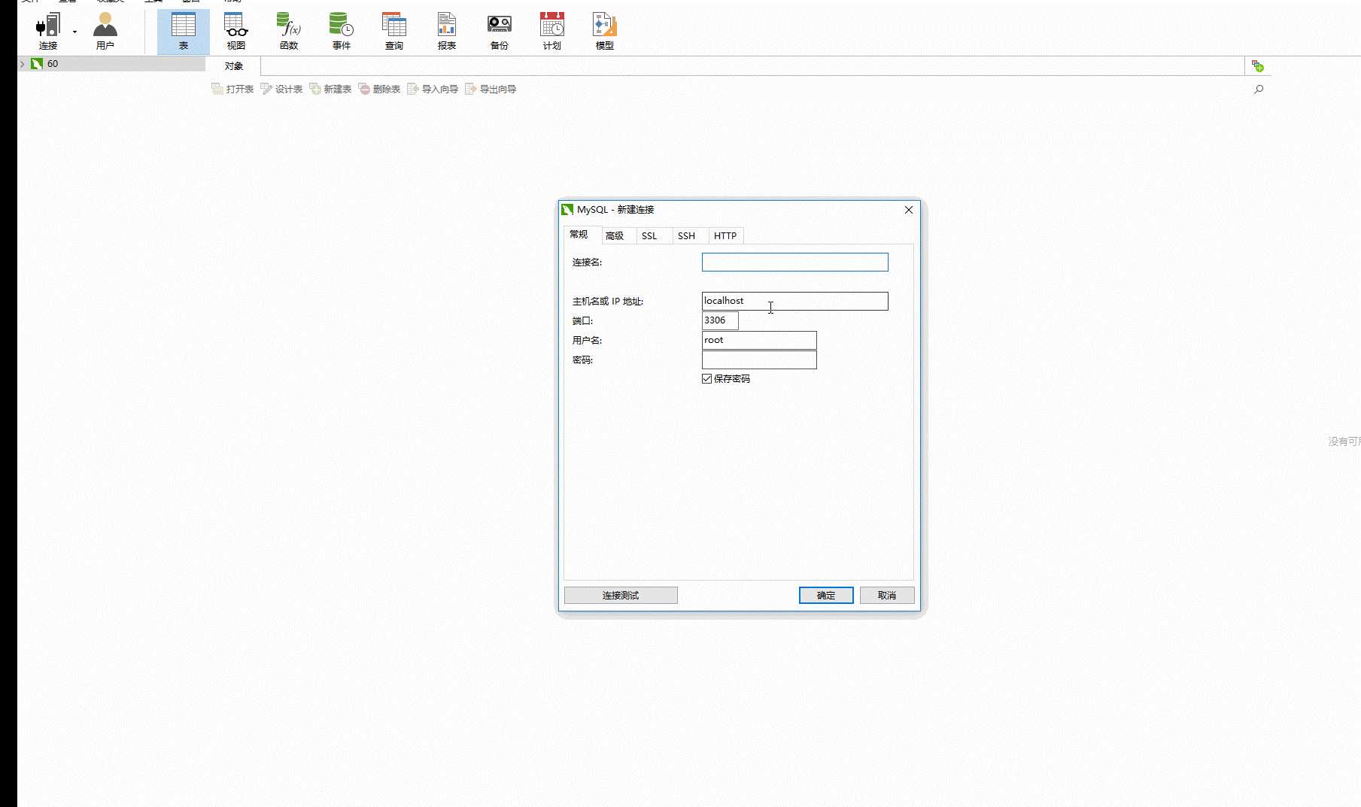The height and width of the screenshot is (807, 1361).
Task: Open the Model (模型) toolbar icon
Action: 605,32
